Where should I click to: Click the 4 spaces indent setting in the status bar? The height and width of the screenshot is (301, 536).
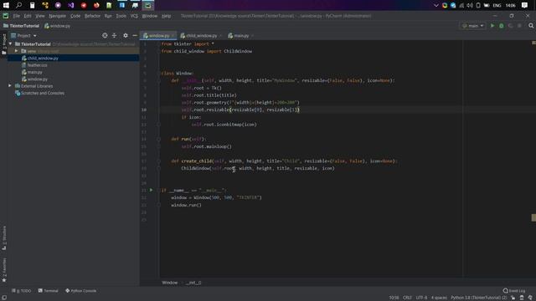[x=439, y=298]
